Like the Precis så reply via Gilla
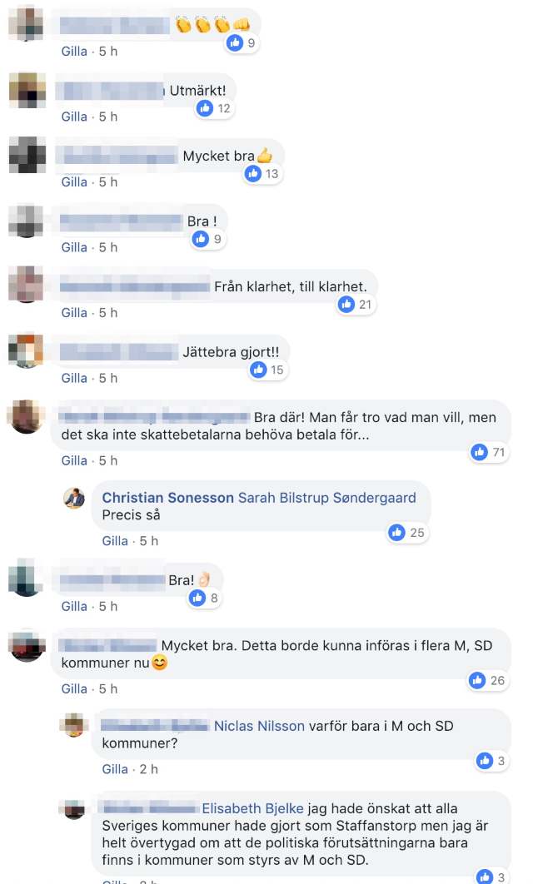Viewport: 533px width, 884px height. click(x=115, y=541)
